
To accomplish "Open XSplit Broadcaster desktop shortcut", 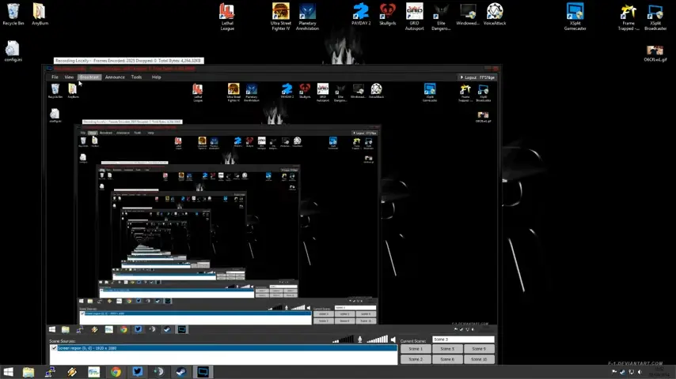I will pos(655,17).
